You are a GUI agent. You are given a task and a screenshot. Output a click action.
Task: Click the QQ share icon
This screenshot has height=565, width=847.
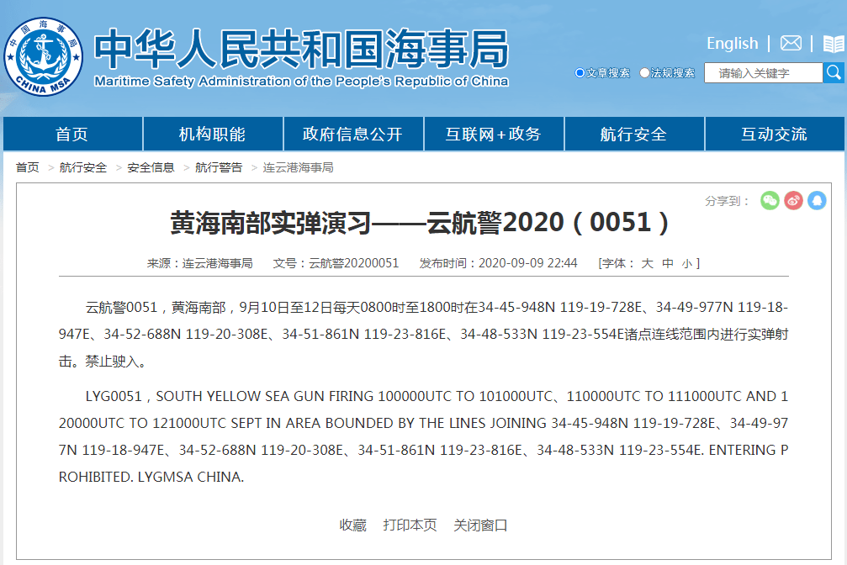816,202
